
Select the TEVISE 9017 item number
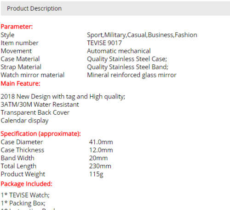click(104, 43)
